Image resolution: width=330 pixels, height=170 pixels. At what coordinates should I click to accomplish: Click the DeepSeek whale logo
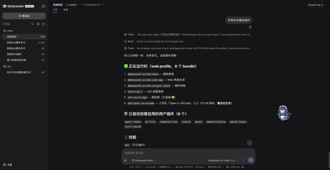tap(4, 6)
